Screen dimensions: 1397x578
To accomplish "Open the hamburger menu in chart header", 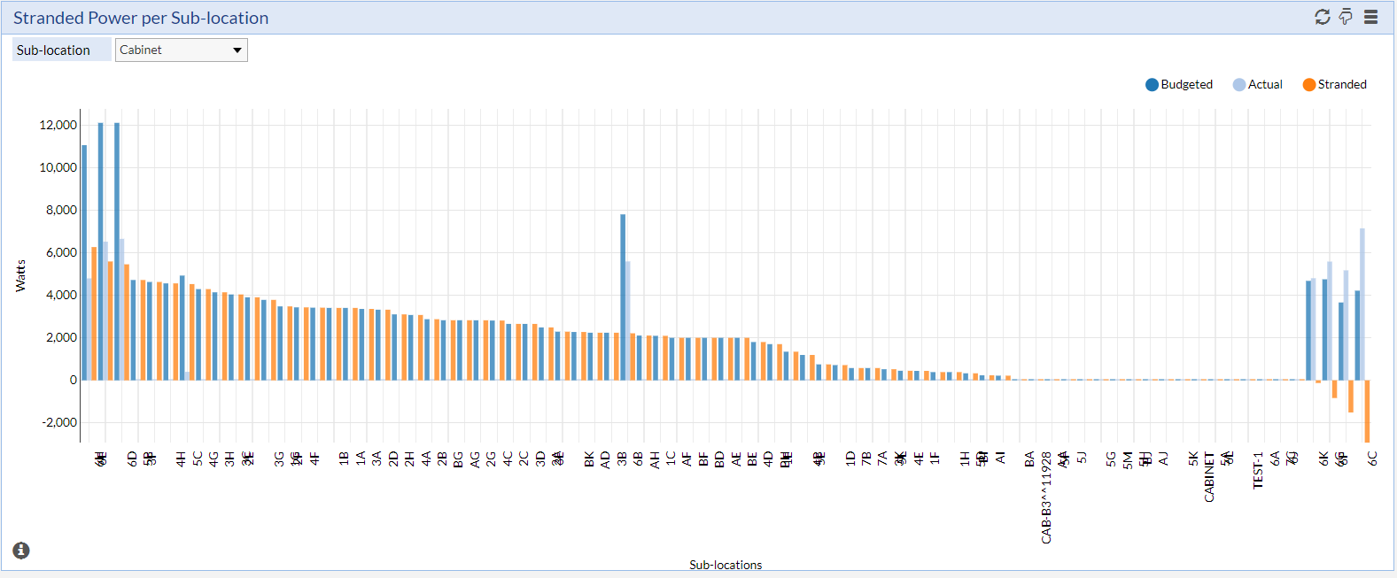I will (1370, 17).
